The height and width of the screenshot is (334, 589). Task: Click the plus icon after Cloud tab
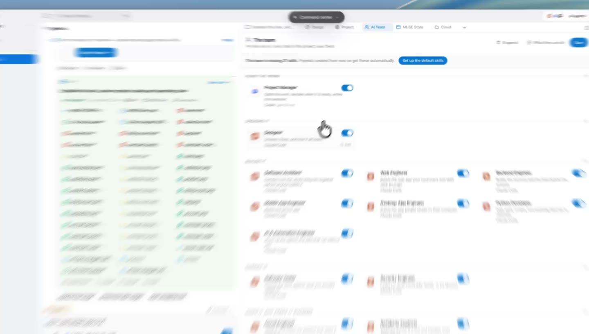464,27
